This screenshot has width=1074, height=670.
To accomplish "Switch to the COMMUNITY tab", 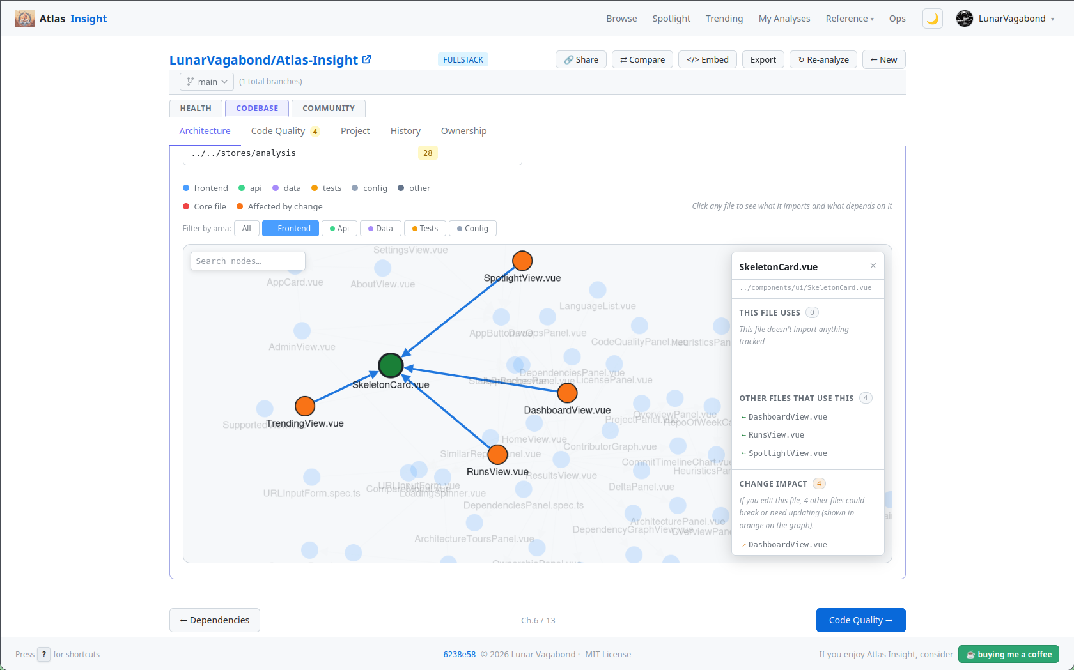I will [x=329, y=109].
